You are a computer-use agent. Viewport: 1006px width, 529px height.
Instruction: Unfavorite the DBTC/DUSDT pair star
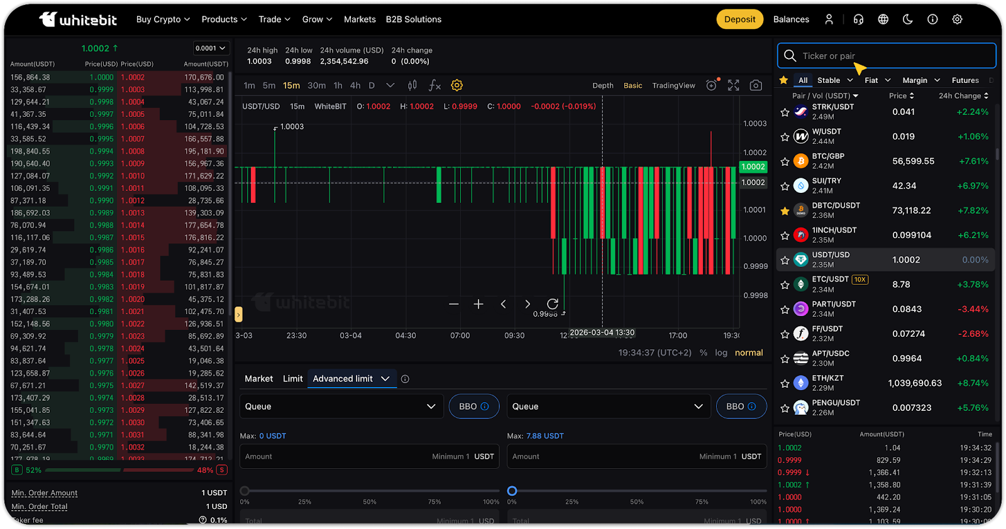coord(785,211)
